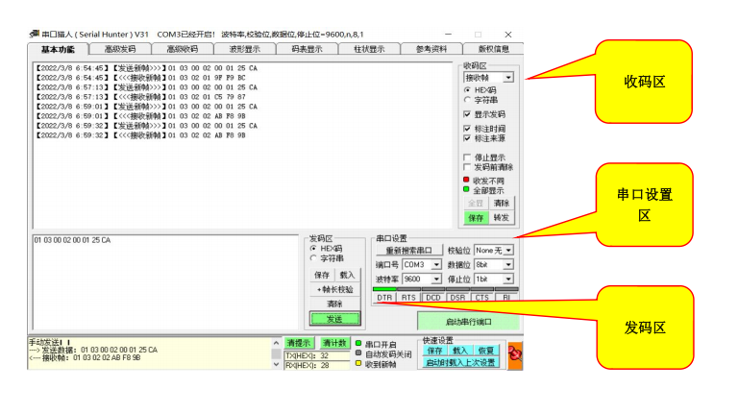
Task: Click 清除 button in 收码区
Action: coord(501,203)
